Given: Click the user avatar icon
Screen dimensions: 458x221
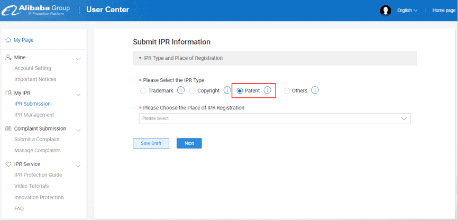Looking at the screenshot, I should 386,10.
